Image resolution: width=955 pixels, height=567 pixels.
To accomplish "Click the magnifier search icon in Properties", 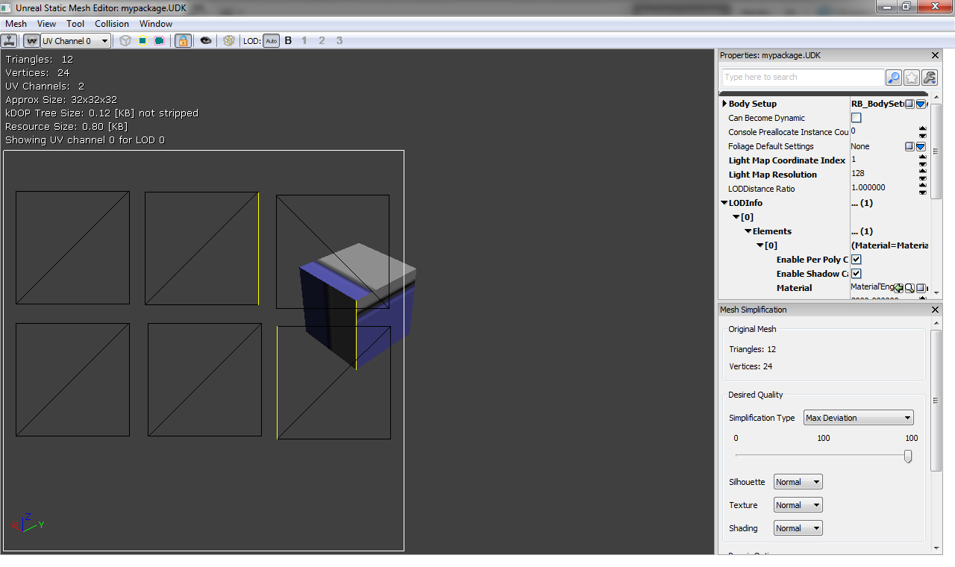I will click(894, 78).
